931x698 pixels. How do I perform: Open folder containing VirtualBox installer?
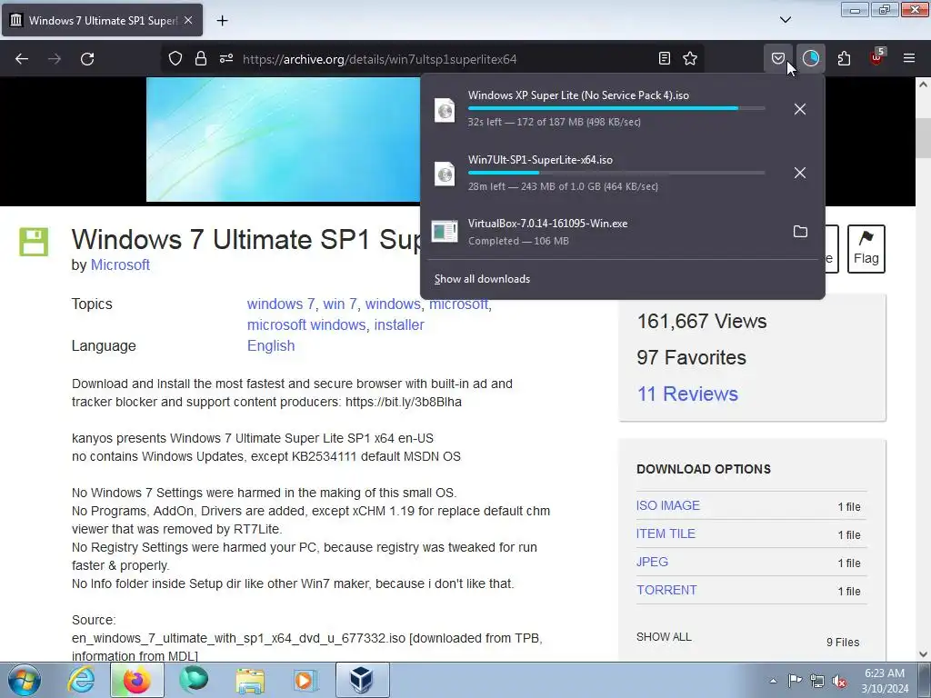tap(800, 232)
